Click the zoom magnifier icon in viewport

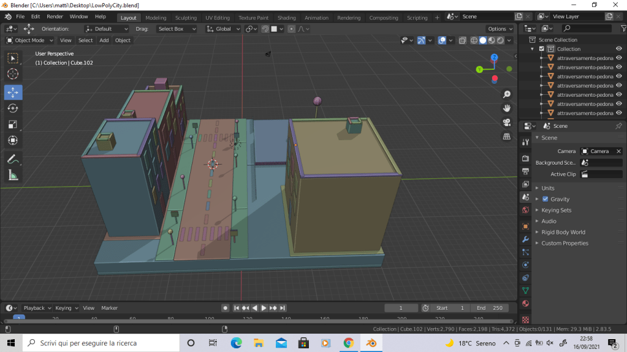pyautogui.click(x=507, y=94)
